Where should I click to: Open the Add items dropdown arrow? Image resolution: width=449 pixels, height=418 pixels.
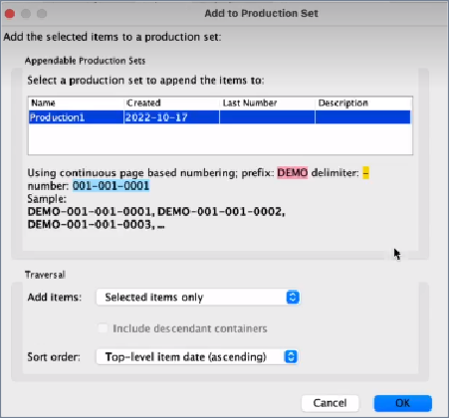tap(293, 297)
